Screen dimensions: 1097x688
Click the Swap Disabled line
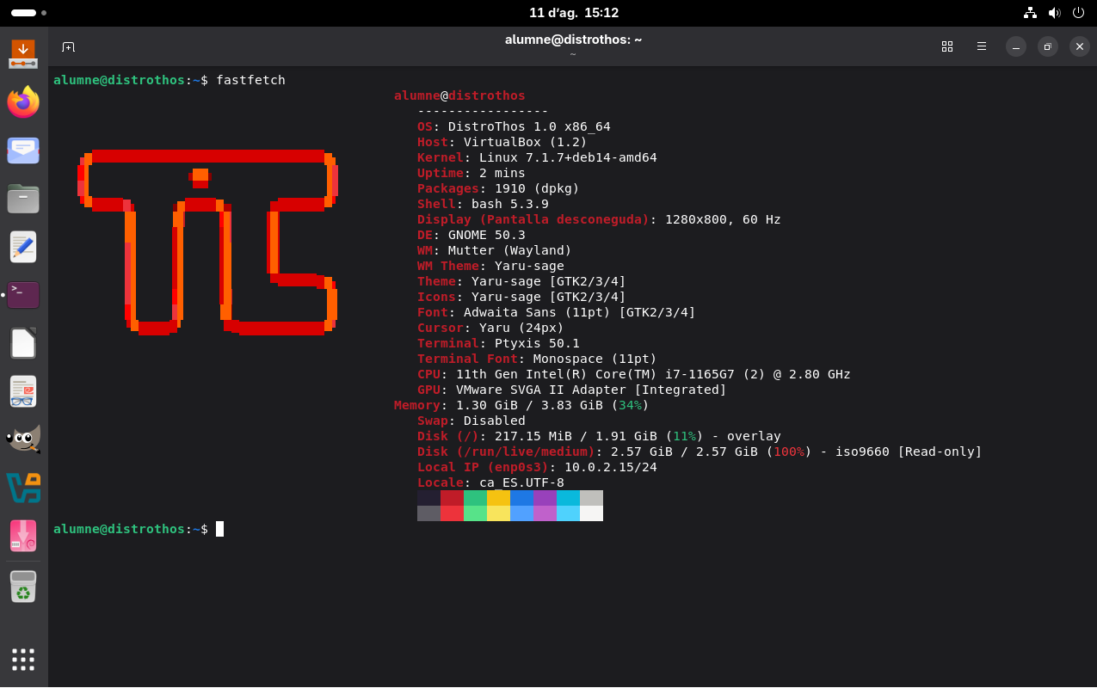point(471,421)
